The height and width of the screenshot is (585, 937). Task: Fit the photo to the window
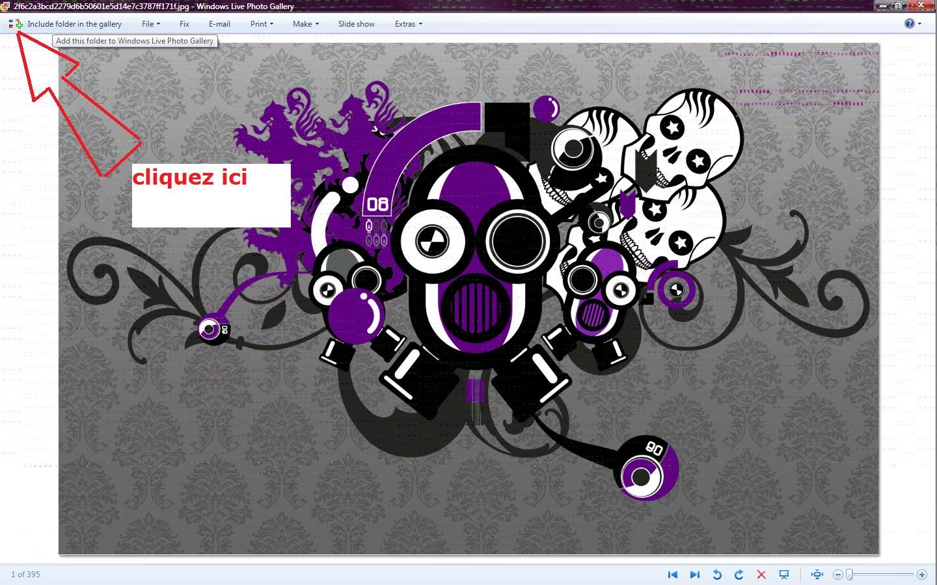[817, 575]
